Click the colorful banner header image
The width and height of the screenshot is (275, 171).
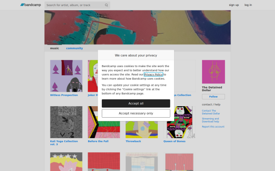(137, 27)
